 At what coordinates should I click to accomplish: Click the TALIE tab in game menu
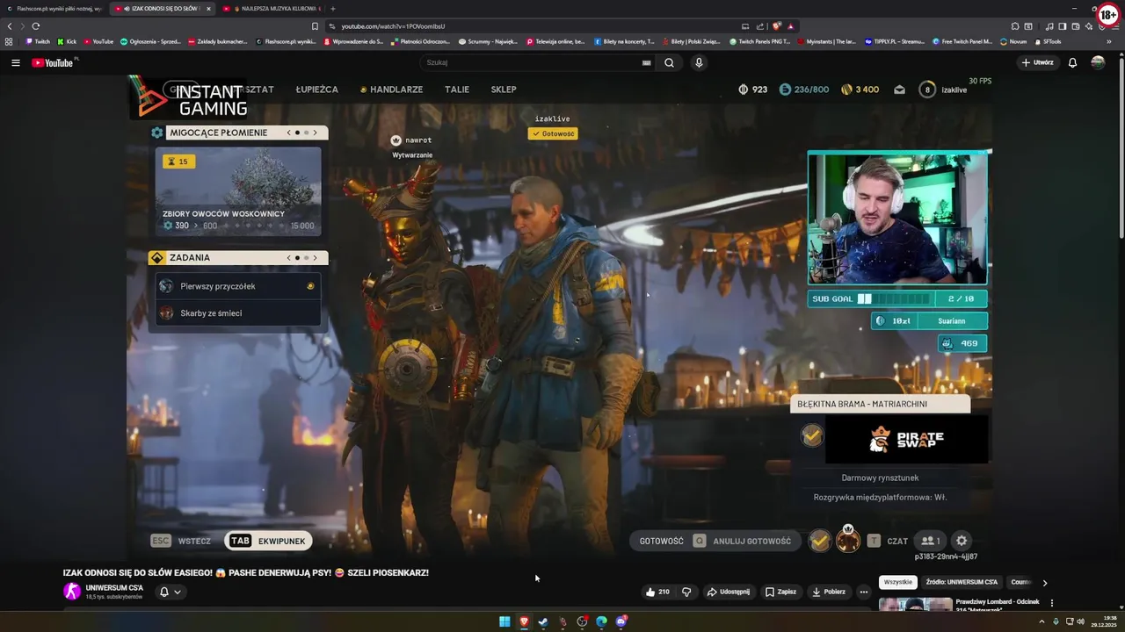click(457, 90)
